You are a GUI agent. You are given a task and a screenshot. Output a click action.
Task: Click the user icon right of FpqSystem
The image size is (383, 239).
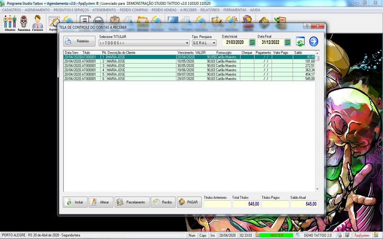(376, 235)
